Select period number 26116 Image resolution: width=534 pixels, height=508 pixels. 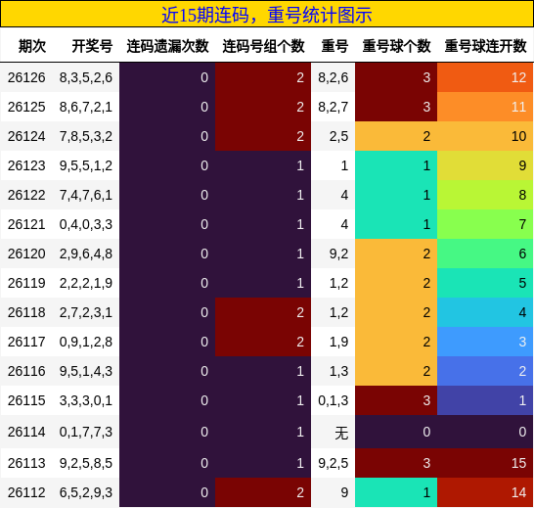(x=26, y=371)
